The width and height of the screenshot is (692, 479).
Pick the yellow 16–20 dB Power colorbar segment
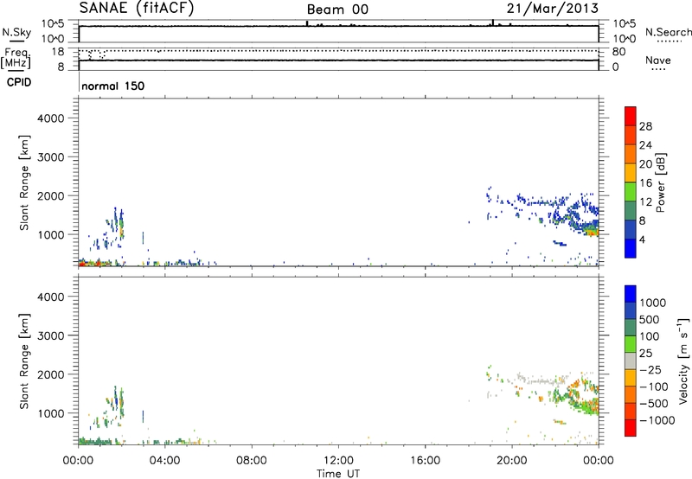pyautogui.click(x=631, y=173)
